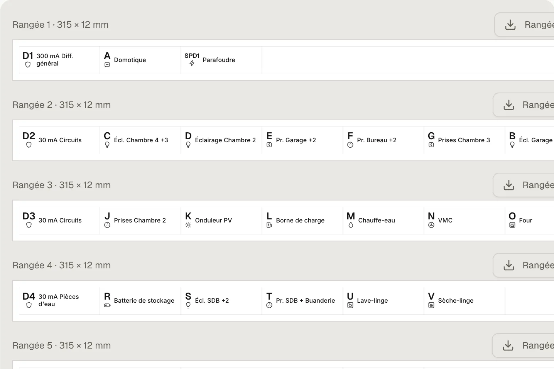Select the bulb icon for Écl. Garage
Viewport: 554px width, 369px height.
tap(512, 145)
